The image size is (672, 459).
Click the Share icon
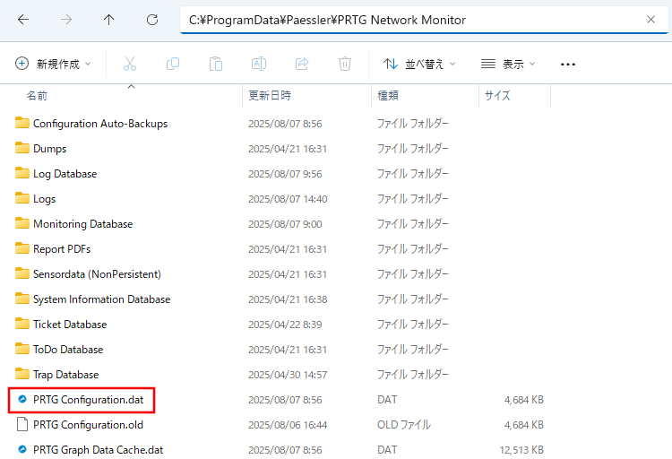click(x=302, y=64)
